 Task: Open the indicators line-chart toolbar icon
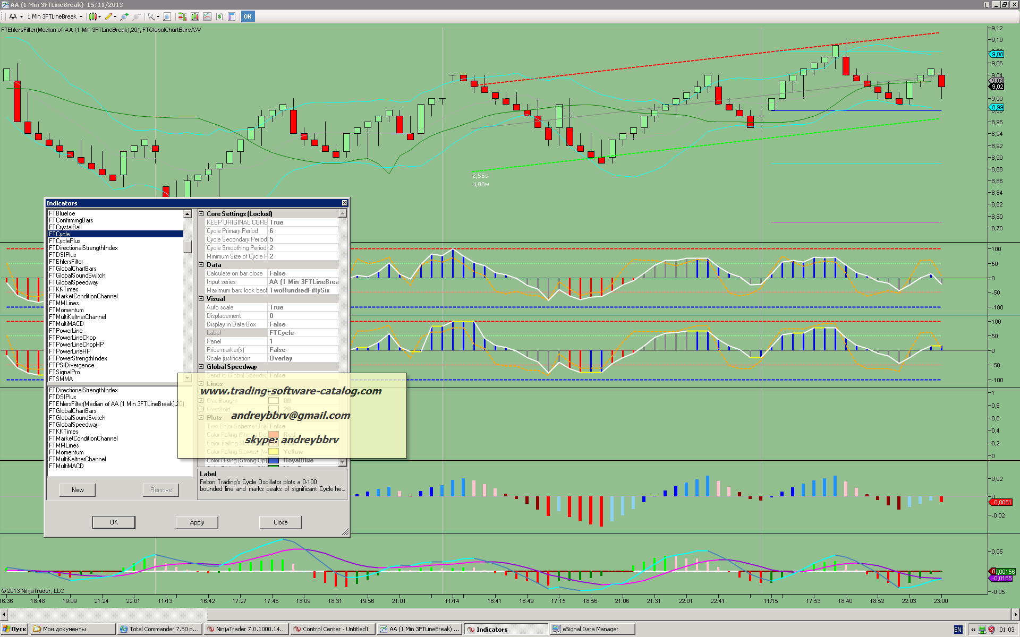(x=207, y=16)
